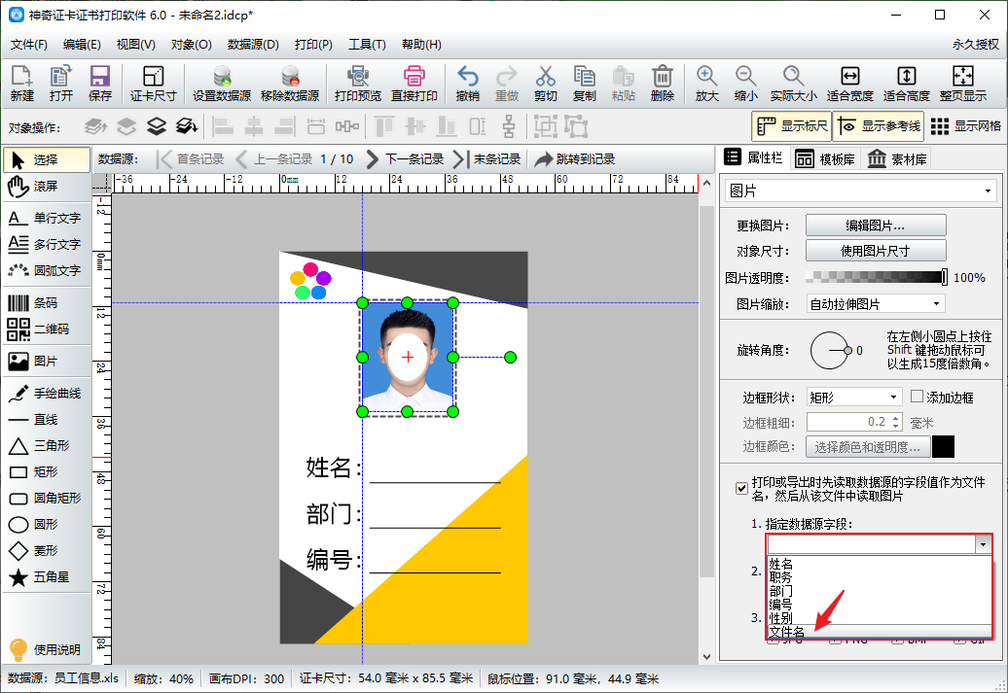Toggle 显示参考线 guide lines

[879, 126]
